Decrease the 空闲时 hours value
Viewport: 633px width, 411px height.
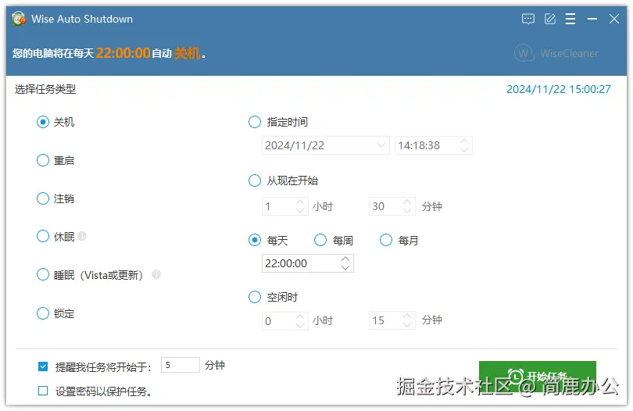pos(300,325)
